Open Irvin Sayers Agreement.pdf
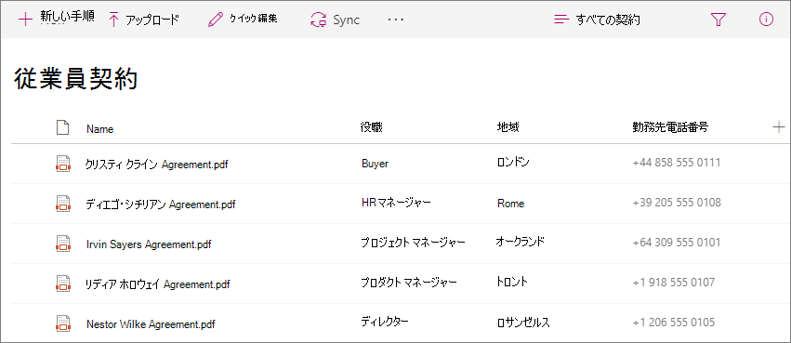Viewport: 791px width, 343px height. point(149,244)
